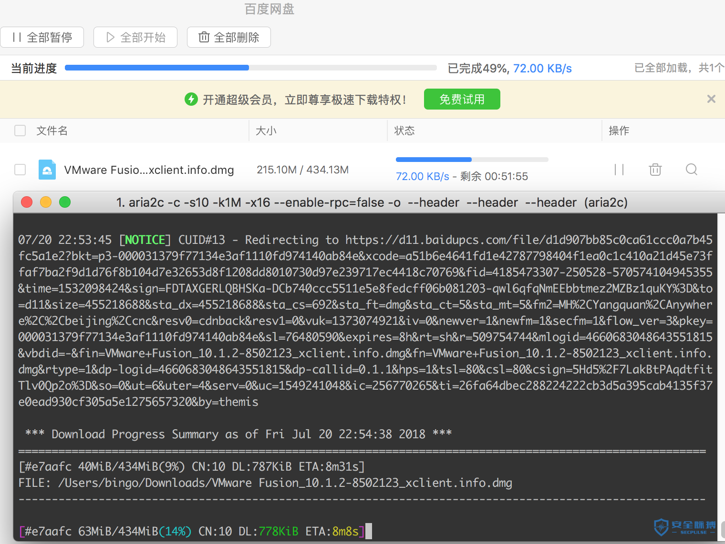The height and width of the screenshot is (544, 725).
Task: Dismiss the super member promotion banner
Action: 711,99
